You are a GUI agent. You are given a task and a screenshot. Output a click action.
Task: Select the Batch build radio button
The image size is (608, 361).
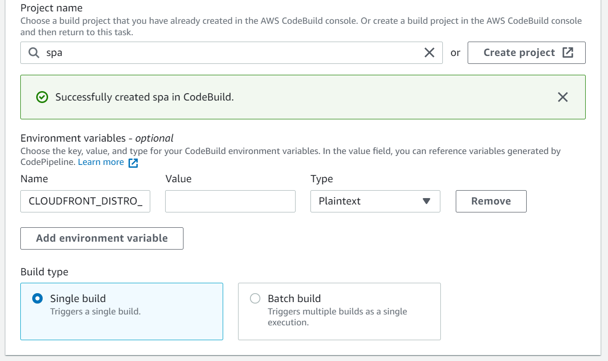[x=255, y=299]
